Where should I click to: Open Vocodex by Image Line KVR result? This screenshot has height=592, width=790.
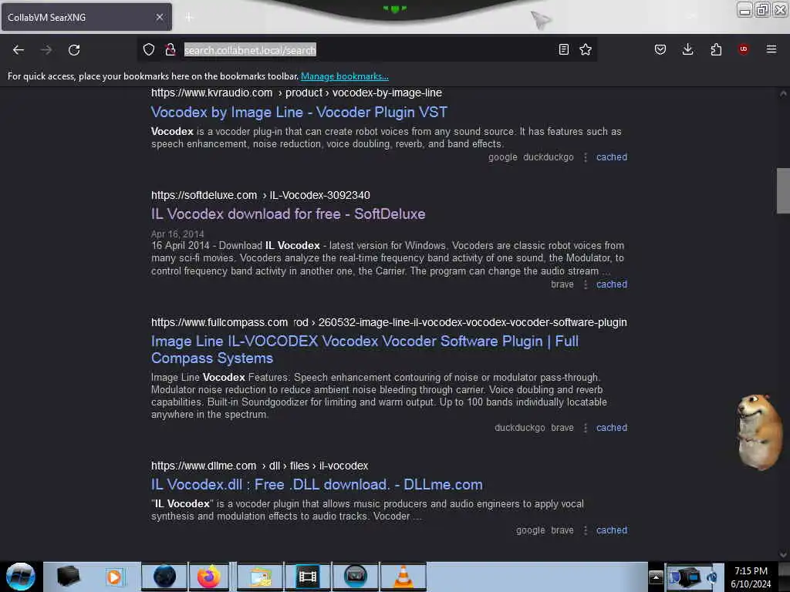[299, 112]
